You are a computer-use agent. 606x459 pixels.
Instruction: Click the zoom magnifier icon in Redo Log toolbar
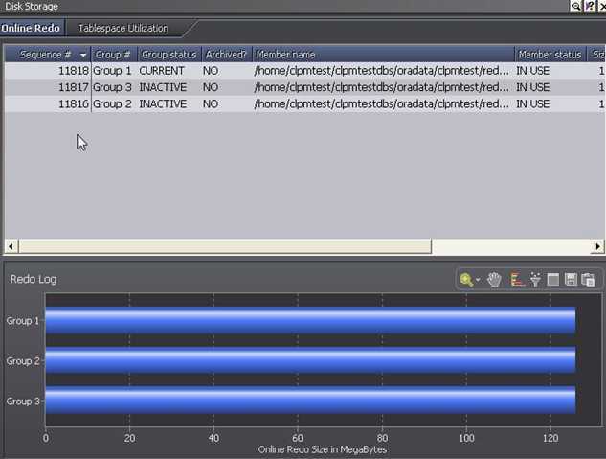(466, 279)
